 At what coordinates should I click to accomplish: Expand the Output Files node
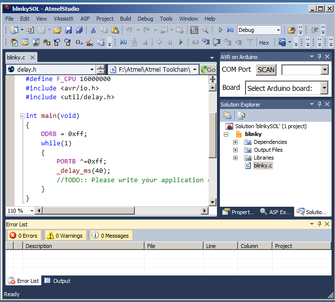[x=235, y=150]
